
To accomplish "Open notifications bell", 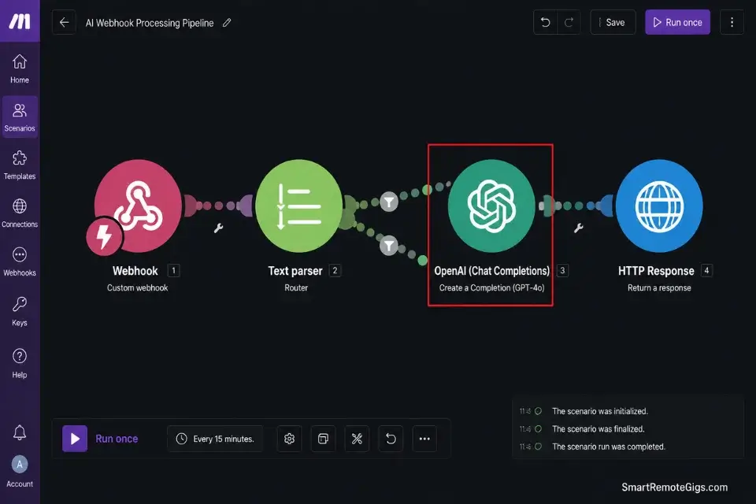I will (x=20, y=432).
